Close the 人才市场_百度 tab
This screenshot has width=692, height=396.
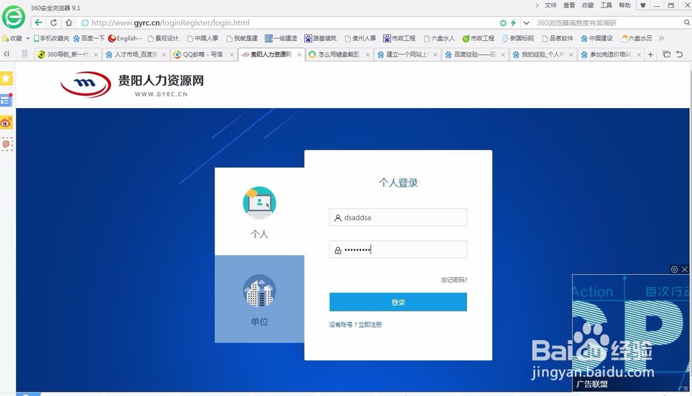pyautogui.click(x=164, y=55)
